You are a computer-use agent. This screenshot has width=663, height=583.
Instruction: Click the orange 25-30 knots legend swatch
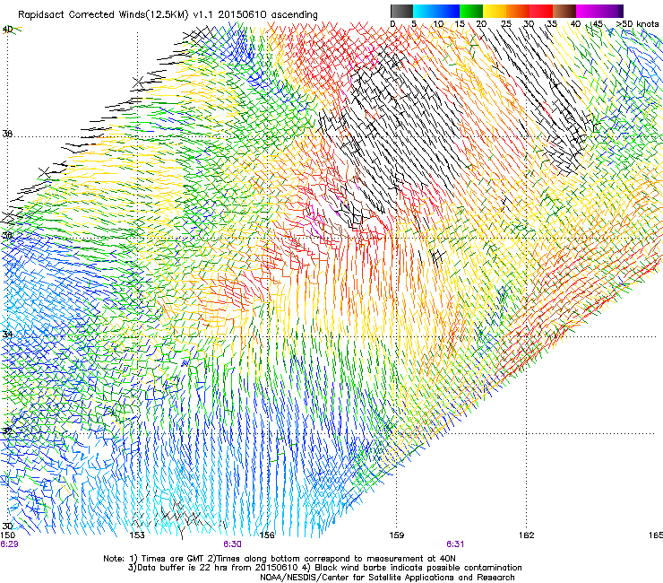pos(518,11)
